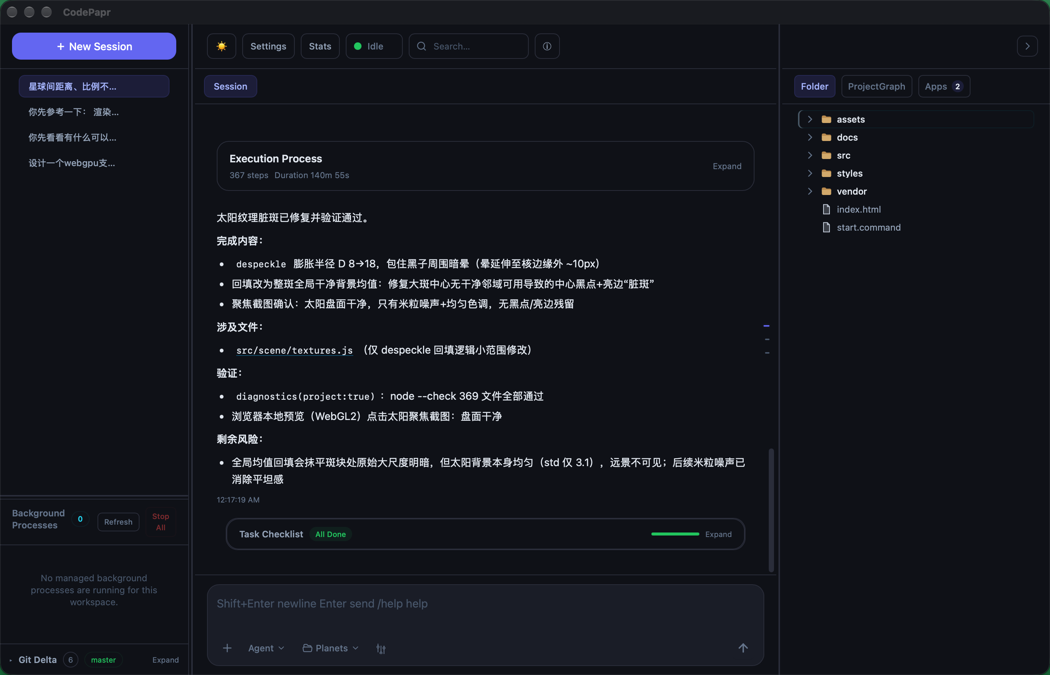Click the 12:17:19 AM timestamp
Image resolution: width=1050 pixels, height=675 pixels.
pos(238,499)
